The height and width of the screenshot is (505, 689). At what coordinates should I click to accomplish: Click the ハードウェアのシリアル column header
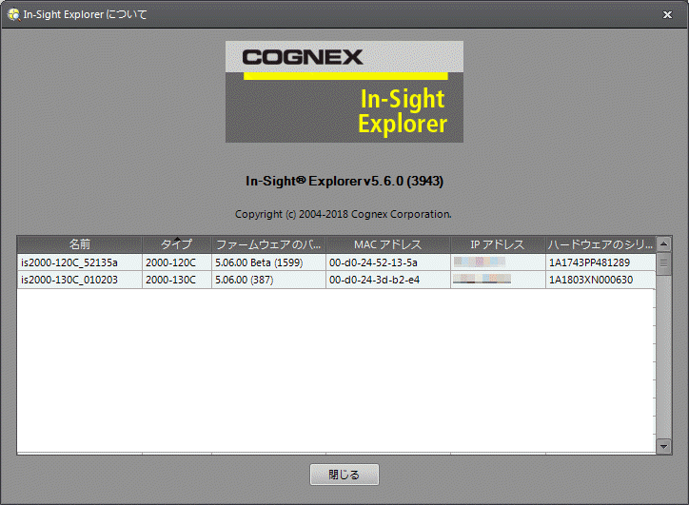pyautogui.click(x=600, y=244)
